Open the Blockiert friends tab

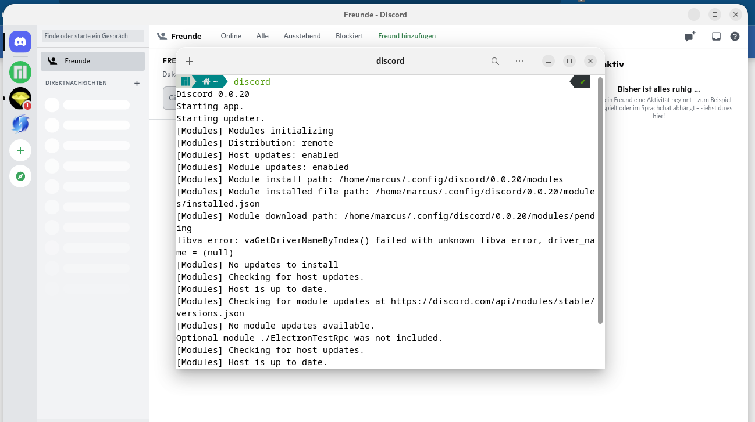coord(350,36)
